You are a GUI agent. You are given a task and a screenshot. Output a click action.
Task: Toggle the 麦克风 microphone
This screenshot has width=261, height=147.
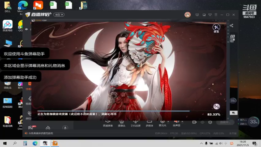tap(162, 123)
